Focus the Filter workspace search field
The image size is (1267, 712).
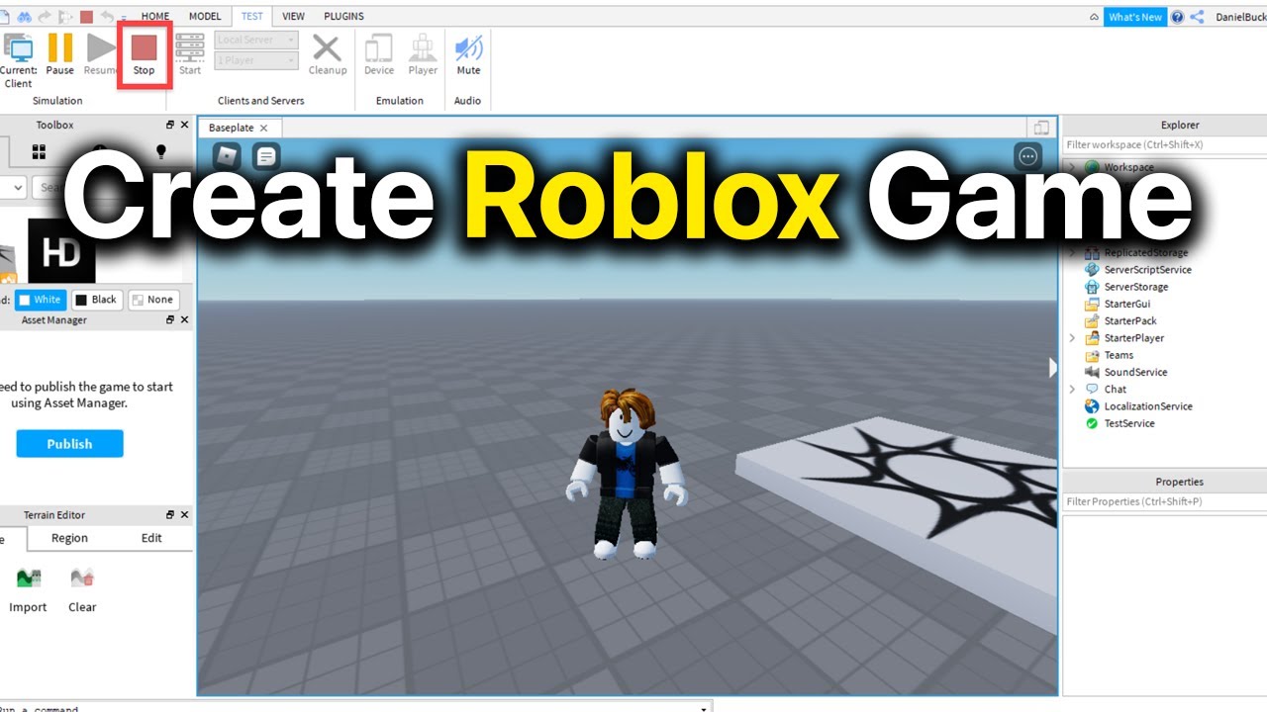click(x=1164, y=144)
